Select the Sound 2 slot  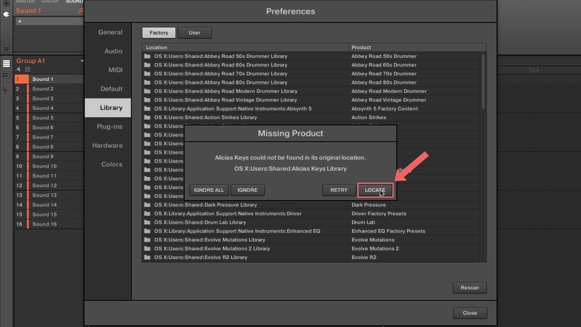coord(49,89)
